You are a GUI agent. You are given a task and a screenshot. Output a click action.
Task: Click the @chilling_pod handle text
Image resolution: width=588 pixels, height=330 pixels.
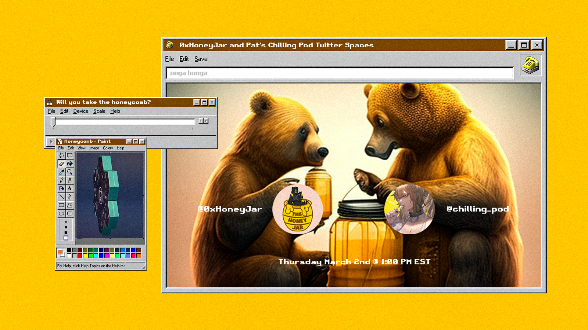tap(477, 209)
